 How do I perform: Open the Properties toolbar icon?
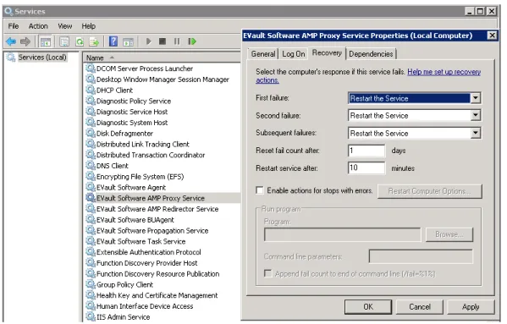(64, 41)
